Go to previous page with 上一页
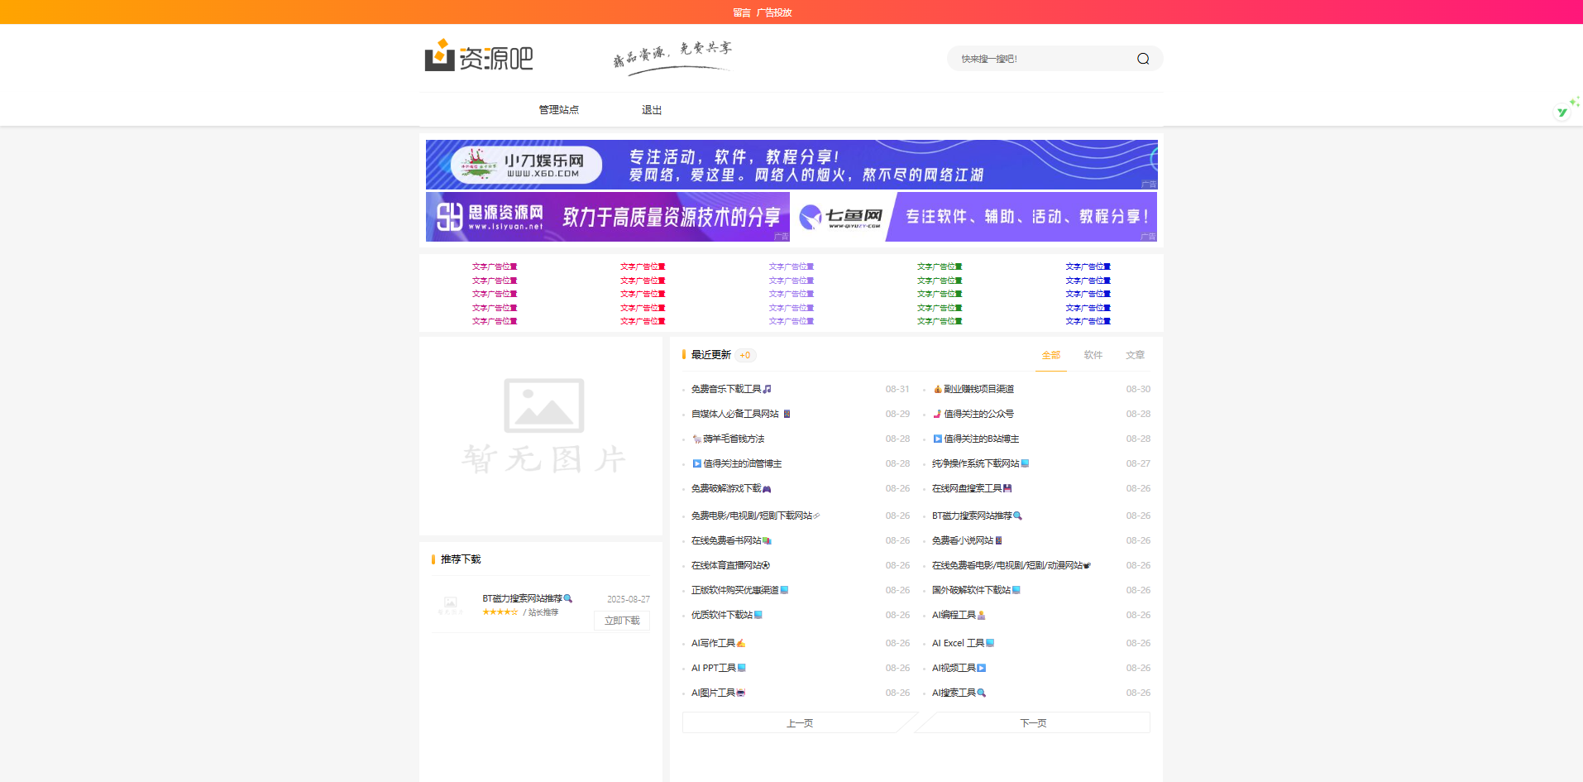The width and height of the screenshot is (1583, 782). tap(799, 723)
